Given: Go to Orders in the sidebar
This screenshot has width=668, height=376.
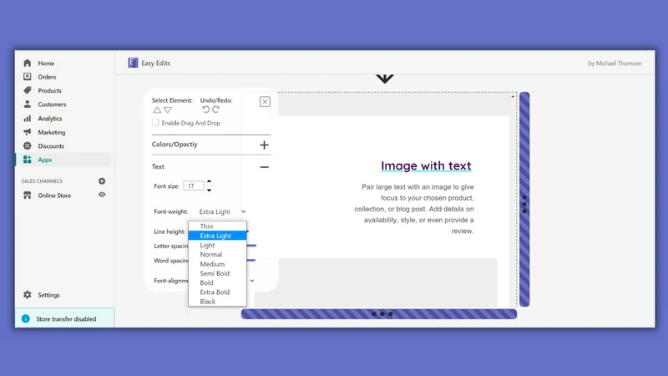Looking at the screenshot, I should pyautogui.click(x=47, y=77).
